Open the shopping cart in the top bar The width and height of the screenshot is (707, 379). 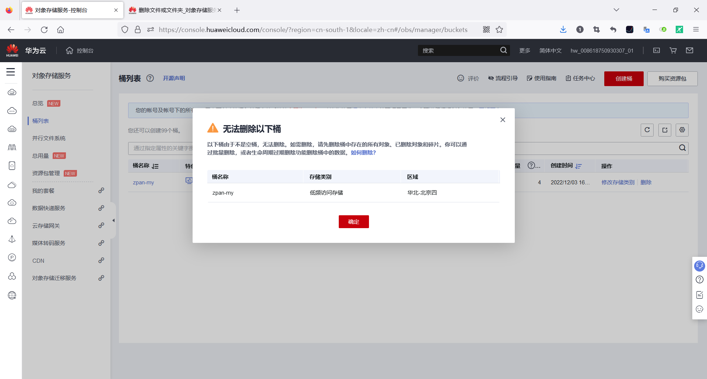[x=673, y=50]
